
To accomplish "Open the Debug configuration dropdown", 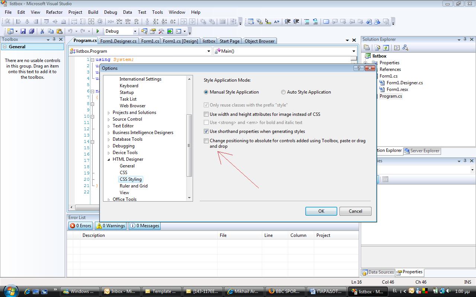I will coord(135,32).
